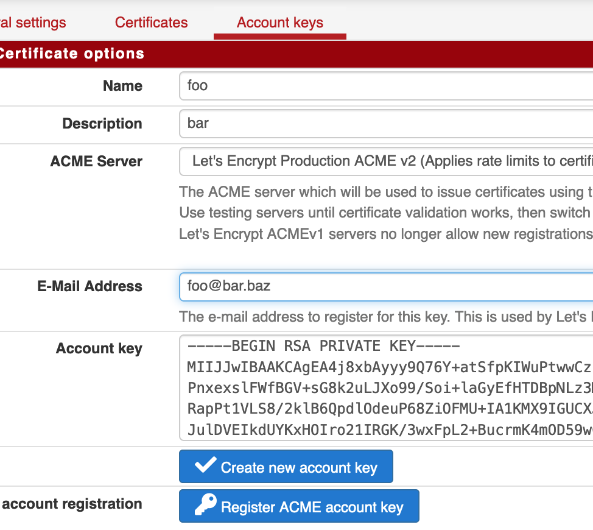Open the ACME Server dropdown
This screenshot has width=593, height=530.
pos(386,161)
